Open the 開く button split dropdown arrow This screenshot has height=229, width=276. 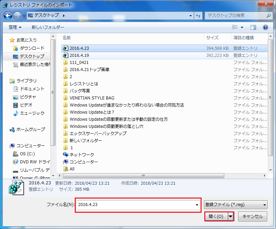tap(231, 216)
